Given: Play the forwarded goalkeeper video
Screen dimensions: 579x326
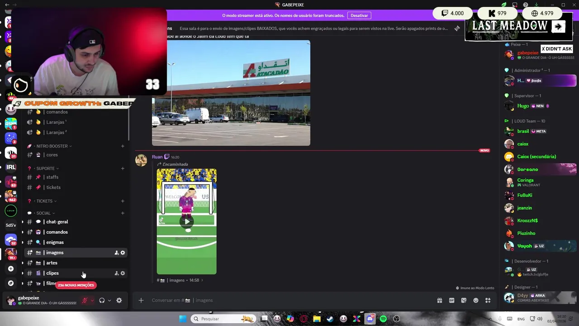Looking at the screenshot, I should (187, 221).
